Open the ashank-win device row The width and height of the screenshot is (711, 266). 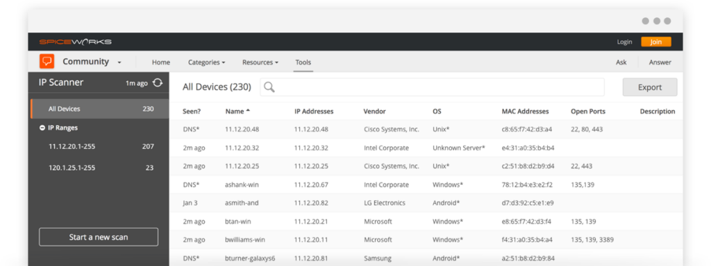[426, 184]
